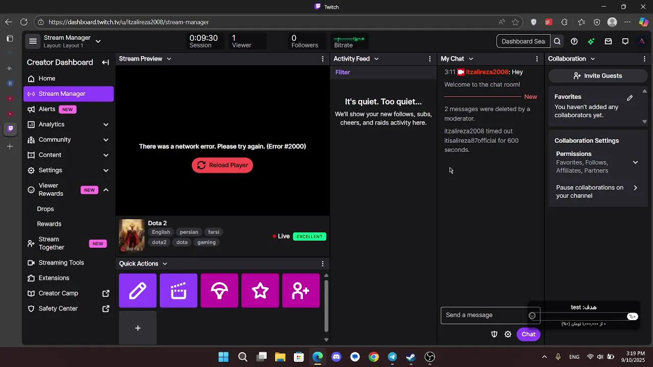Click the Filter link in Activity Feed
This screenshot has width=653, height=367.
(342, 72)
